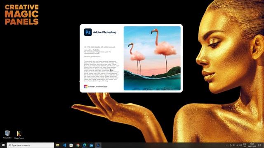Click the Ps logo on the splash screen
This screenshot has width=264, height=148.
(88, 32)
